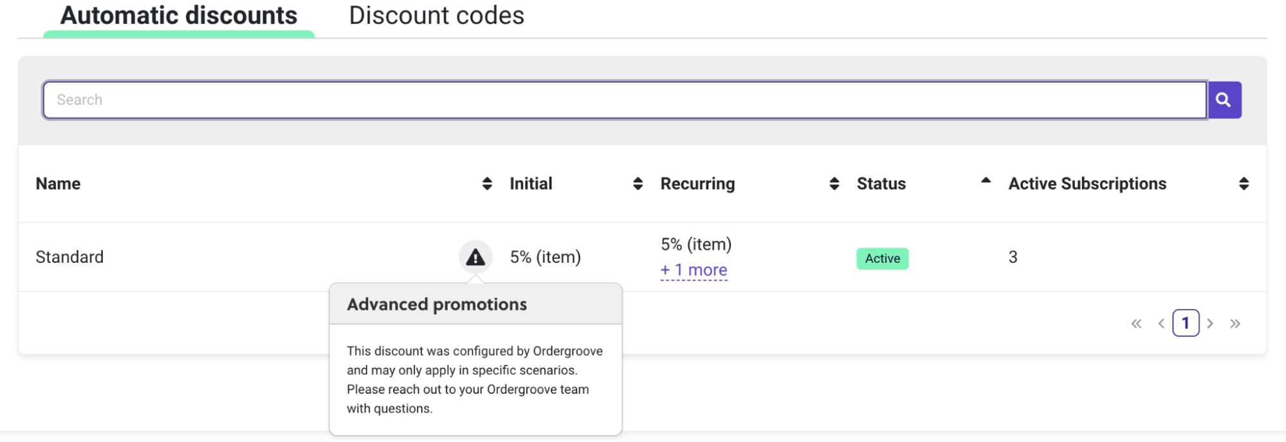Go to the previous page
The image size is (1286, 442).
(x=1161, y=323)
